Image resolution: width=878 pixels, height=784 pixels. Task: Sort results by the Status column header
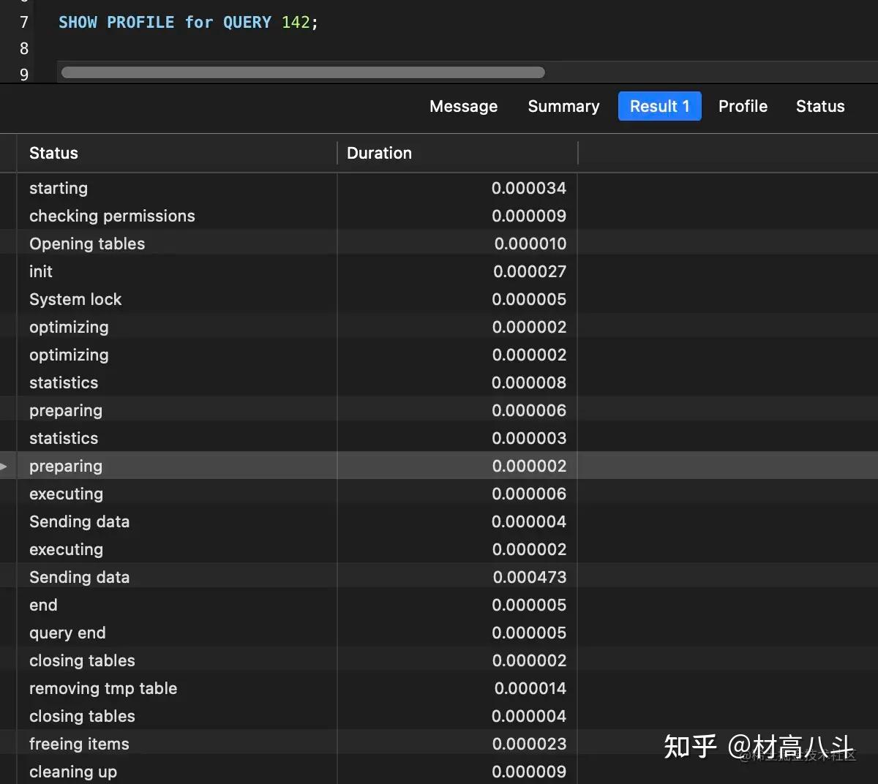click(x=53, y=153)
